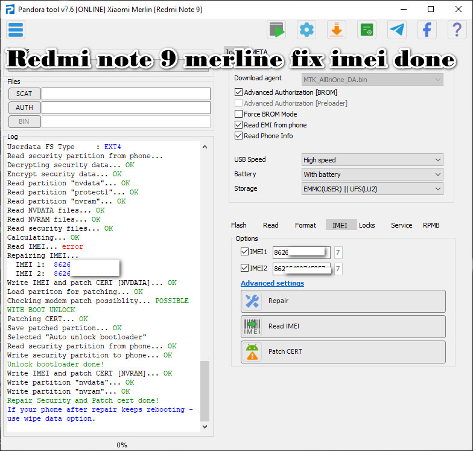Switch to the Service tab

point(402,225)
